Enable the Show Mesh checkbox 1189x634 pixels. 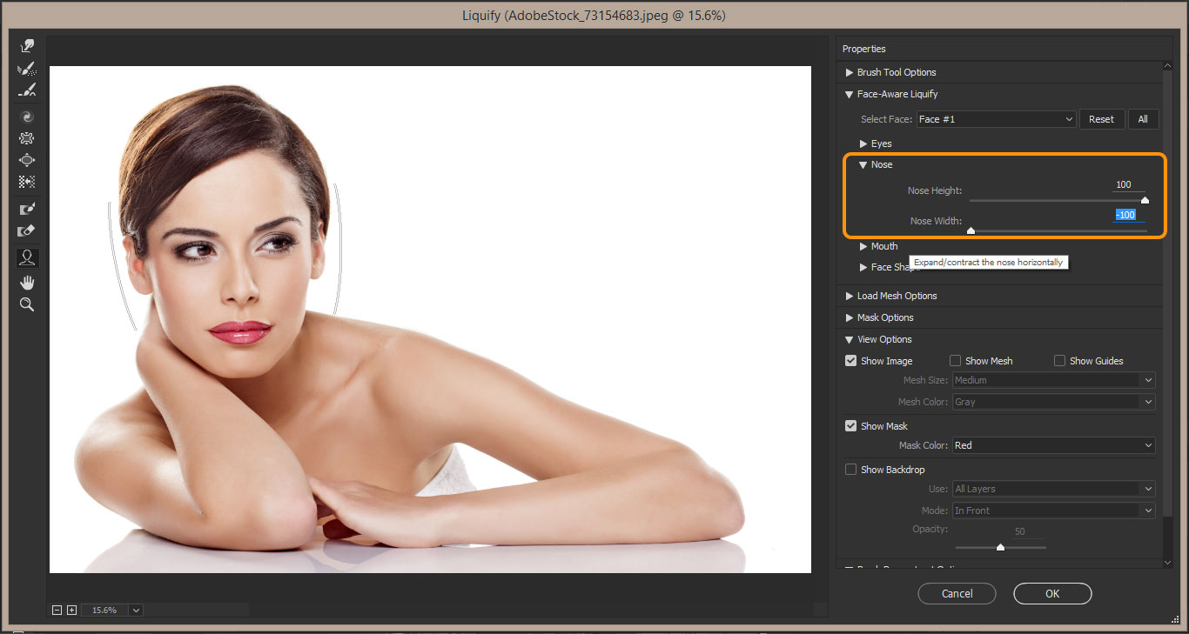click(x=955, y=361)
